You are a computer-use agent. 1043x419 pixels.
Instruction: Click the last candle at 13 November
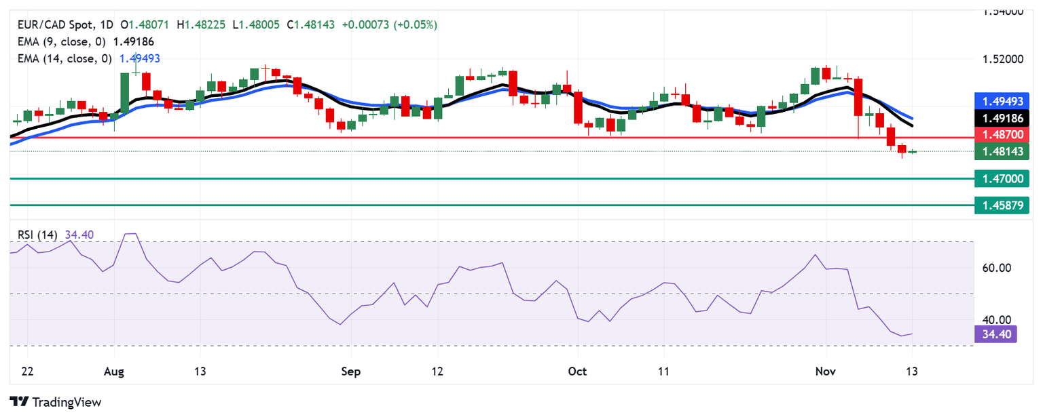click(x=912, y=152)
